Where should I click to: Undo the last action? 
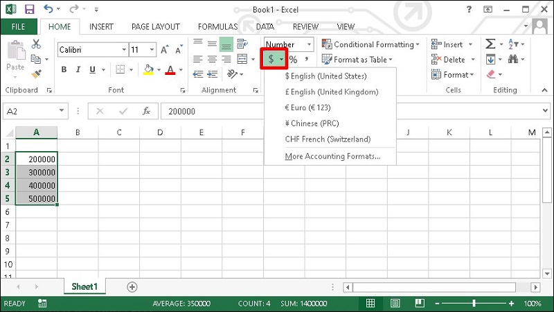pyautogui.click(x=48, y=9)
